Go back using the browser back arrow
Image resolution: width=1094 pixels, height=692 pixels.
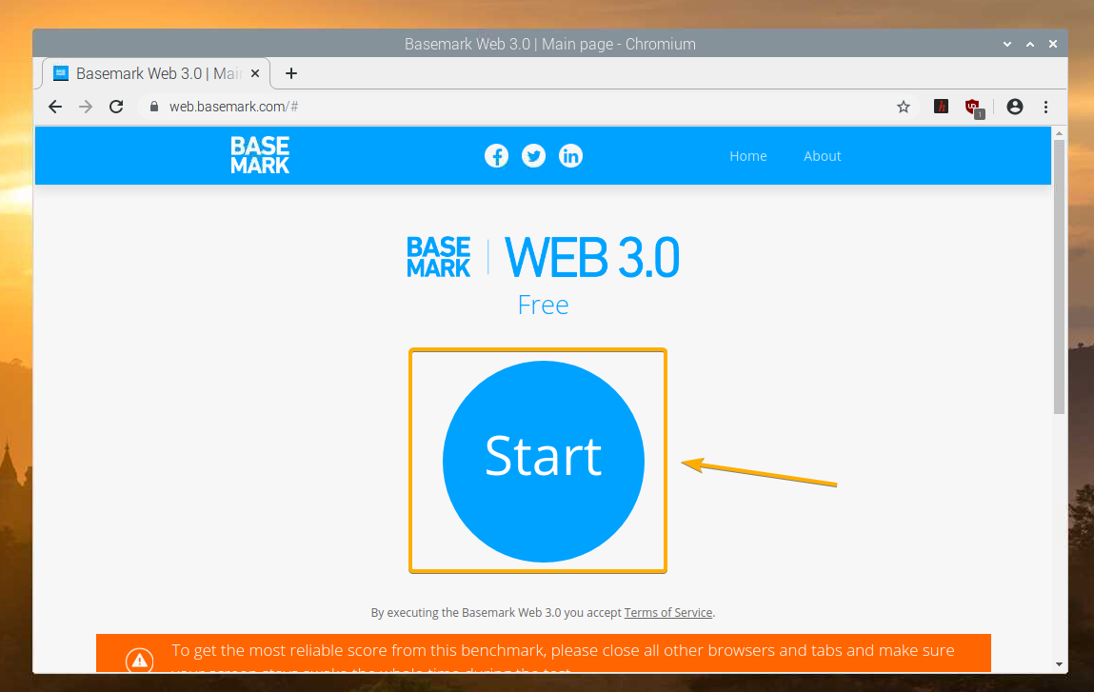(55, 107)
